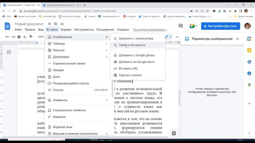Star the document Новый документ
The width and height of the screenshot is (255, 143).
pyautogui.click(x=49, y=24)
